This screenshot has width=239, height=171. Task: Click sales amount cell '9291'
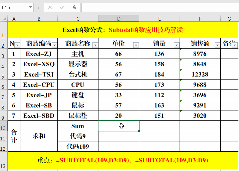click(200, 105)
